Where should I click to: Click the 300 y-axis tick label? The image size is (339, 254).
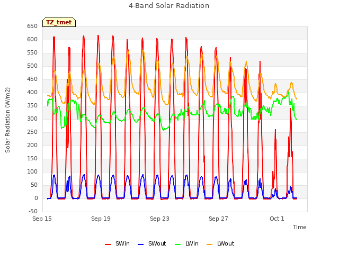pyautogui.click(x=32, y=119)
